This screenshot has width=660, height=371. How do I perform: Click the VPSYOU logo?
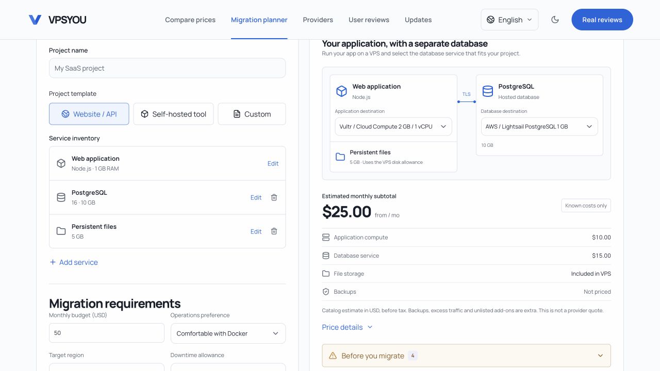[x=57, y=20]
